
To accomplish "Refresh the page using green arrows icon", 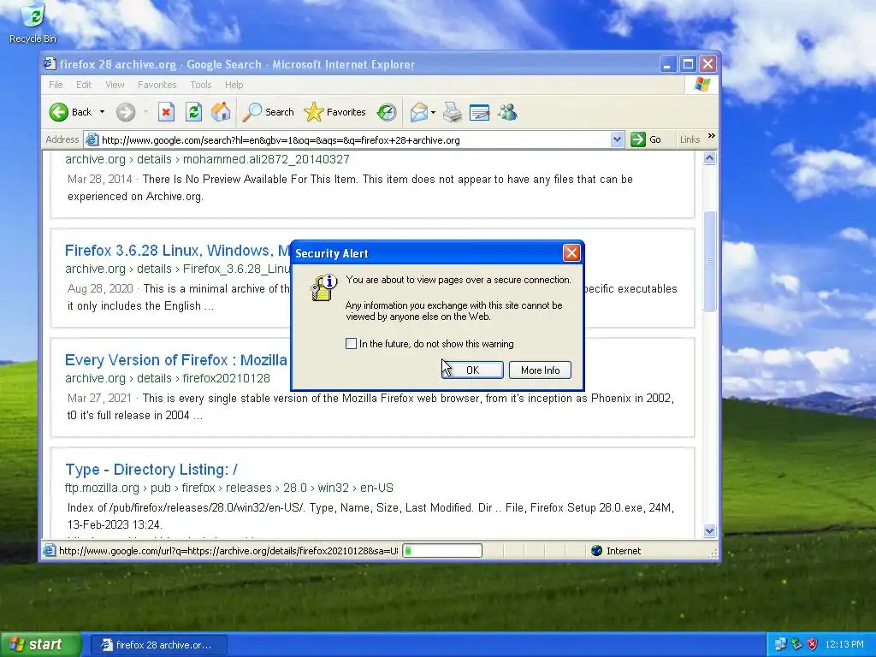I will pos(193,112).
